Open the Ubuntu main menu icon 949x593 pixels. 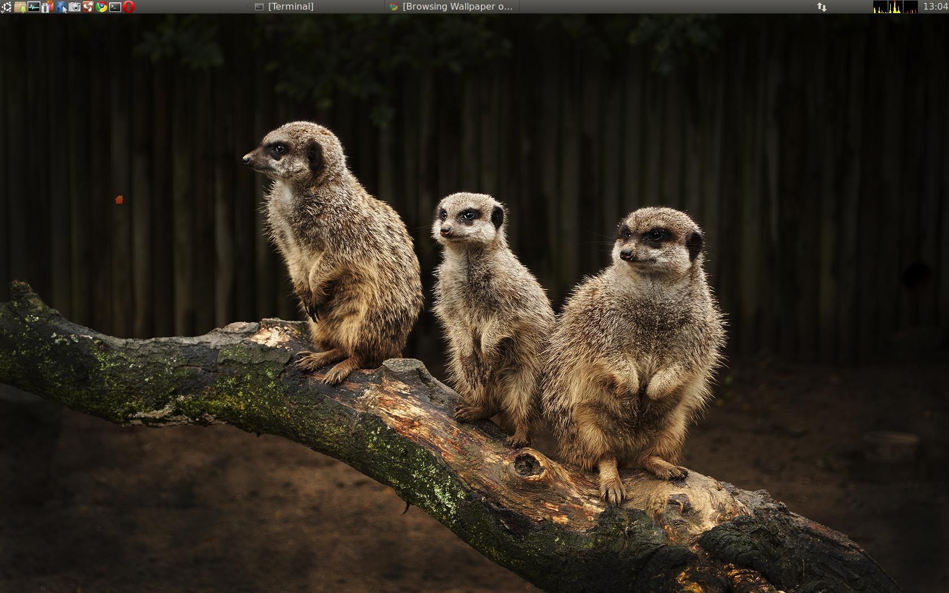tap(6, 7)
